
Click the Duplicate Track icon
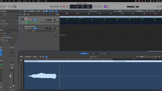pyautogui.click(x=25, y=14)
